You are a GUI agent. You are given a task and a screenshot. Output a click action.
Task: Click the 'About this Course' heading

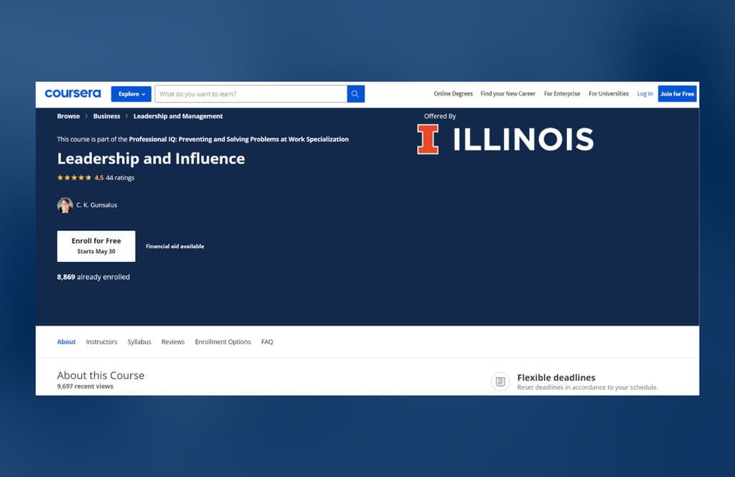click(100, 375)
